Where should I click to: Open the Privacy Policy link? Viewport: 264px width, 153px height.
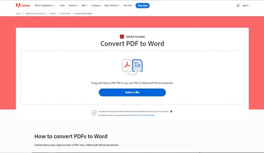(x=149, y=115)
